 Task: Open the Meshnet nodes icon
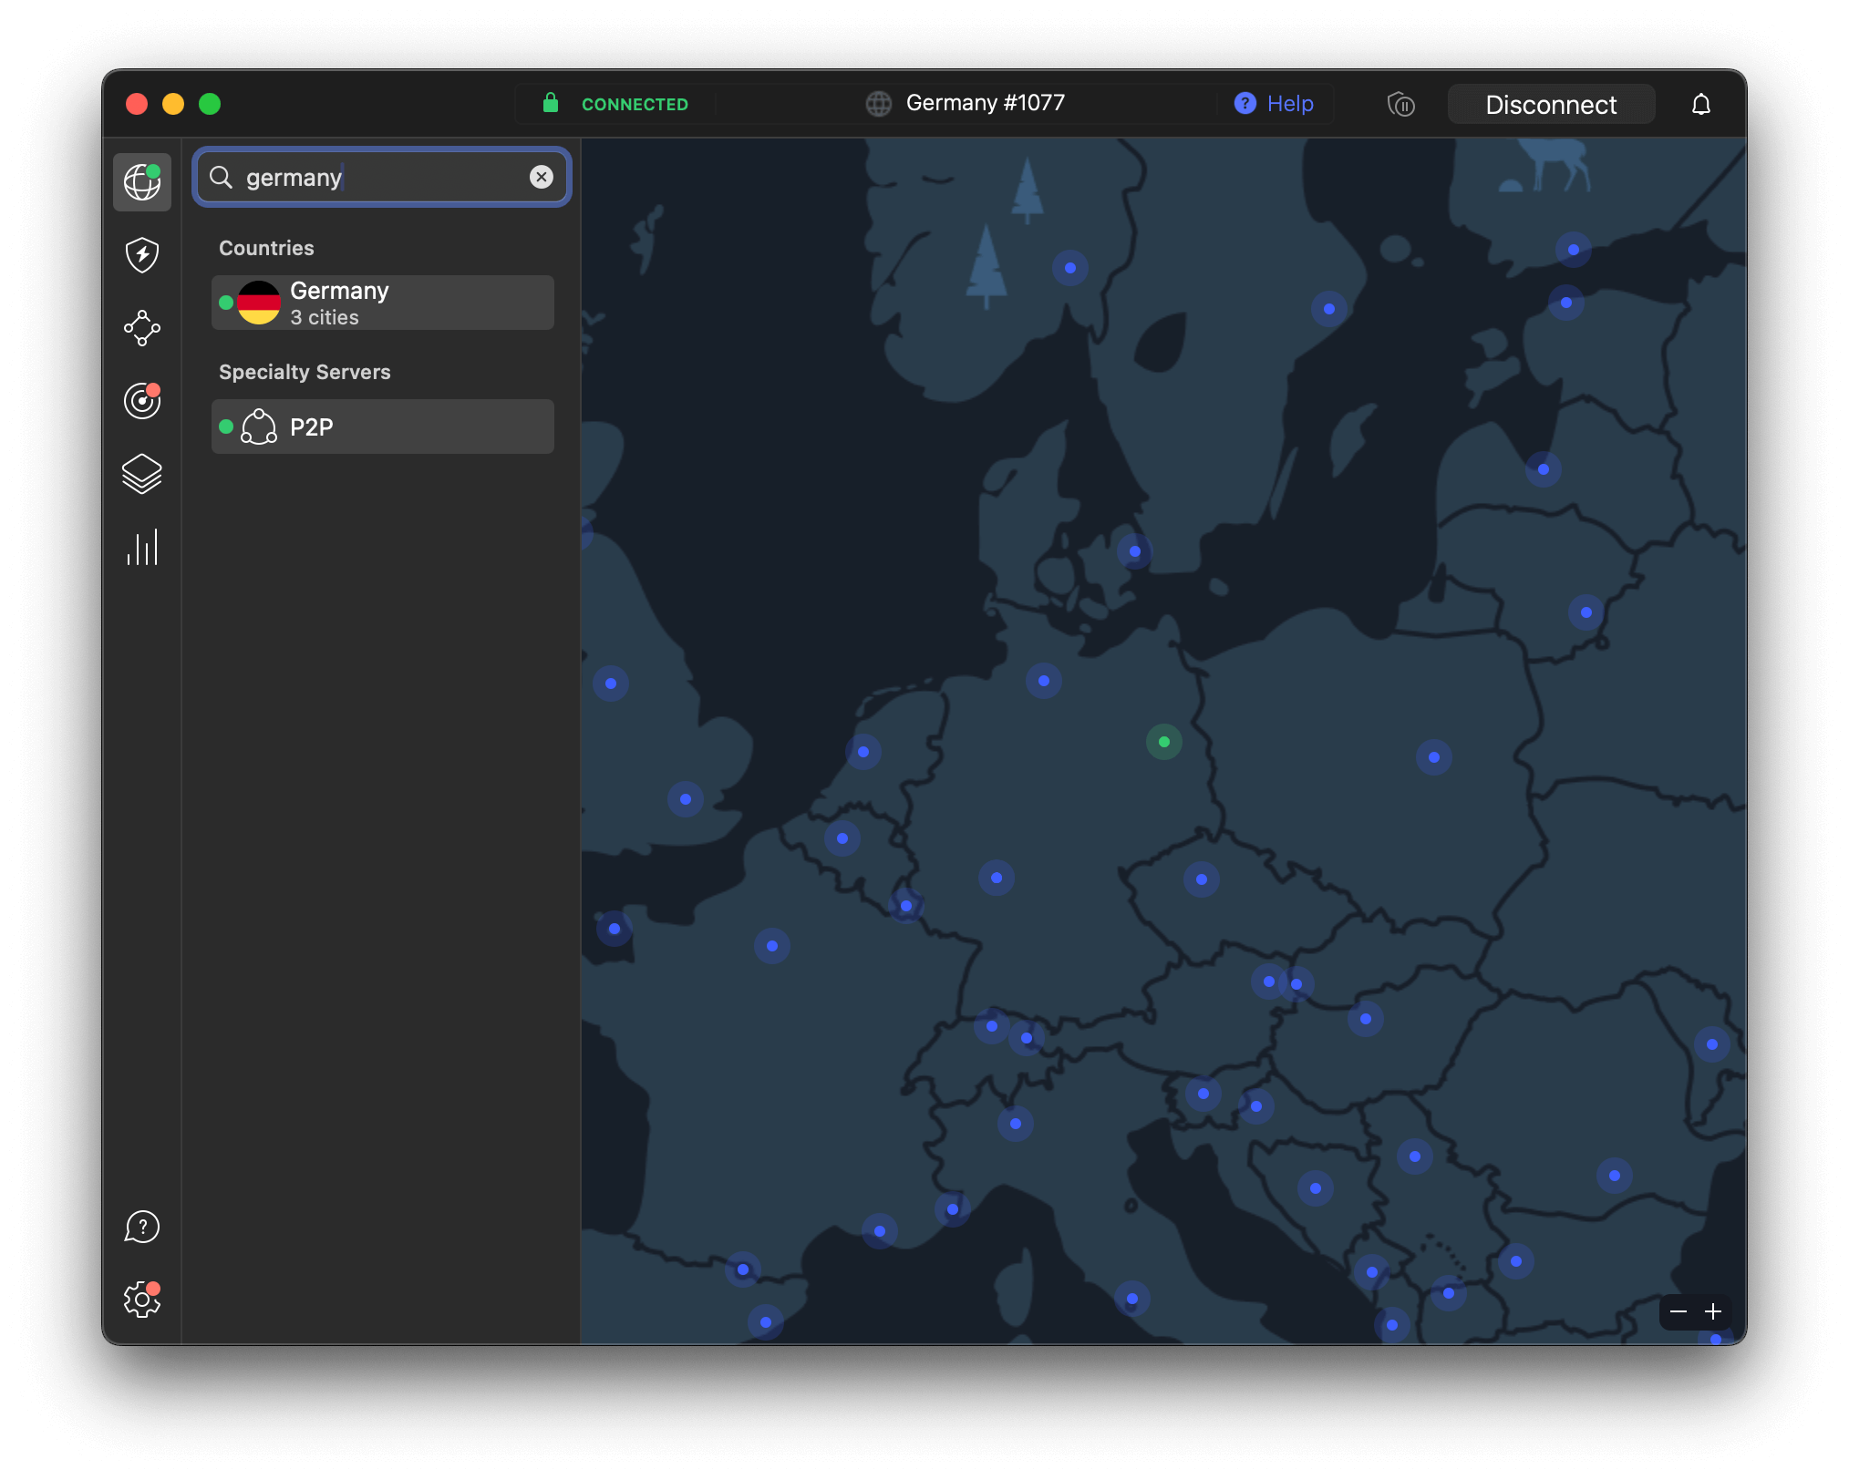coord(142,328)
